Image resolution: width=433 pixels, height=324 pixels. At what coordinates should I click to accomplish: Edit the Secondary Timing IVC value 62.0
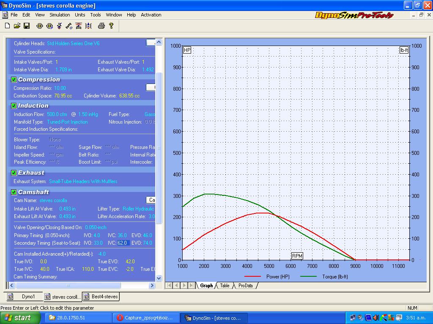coord(123,243)
